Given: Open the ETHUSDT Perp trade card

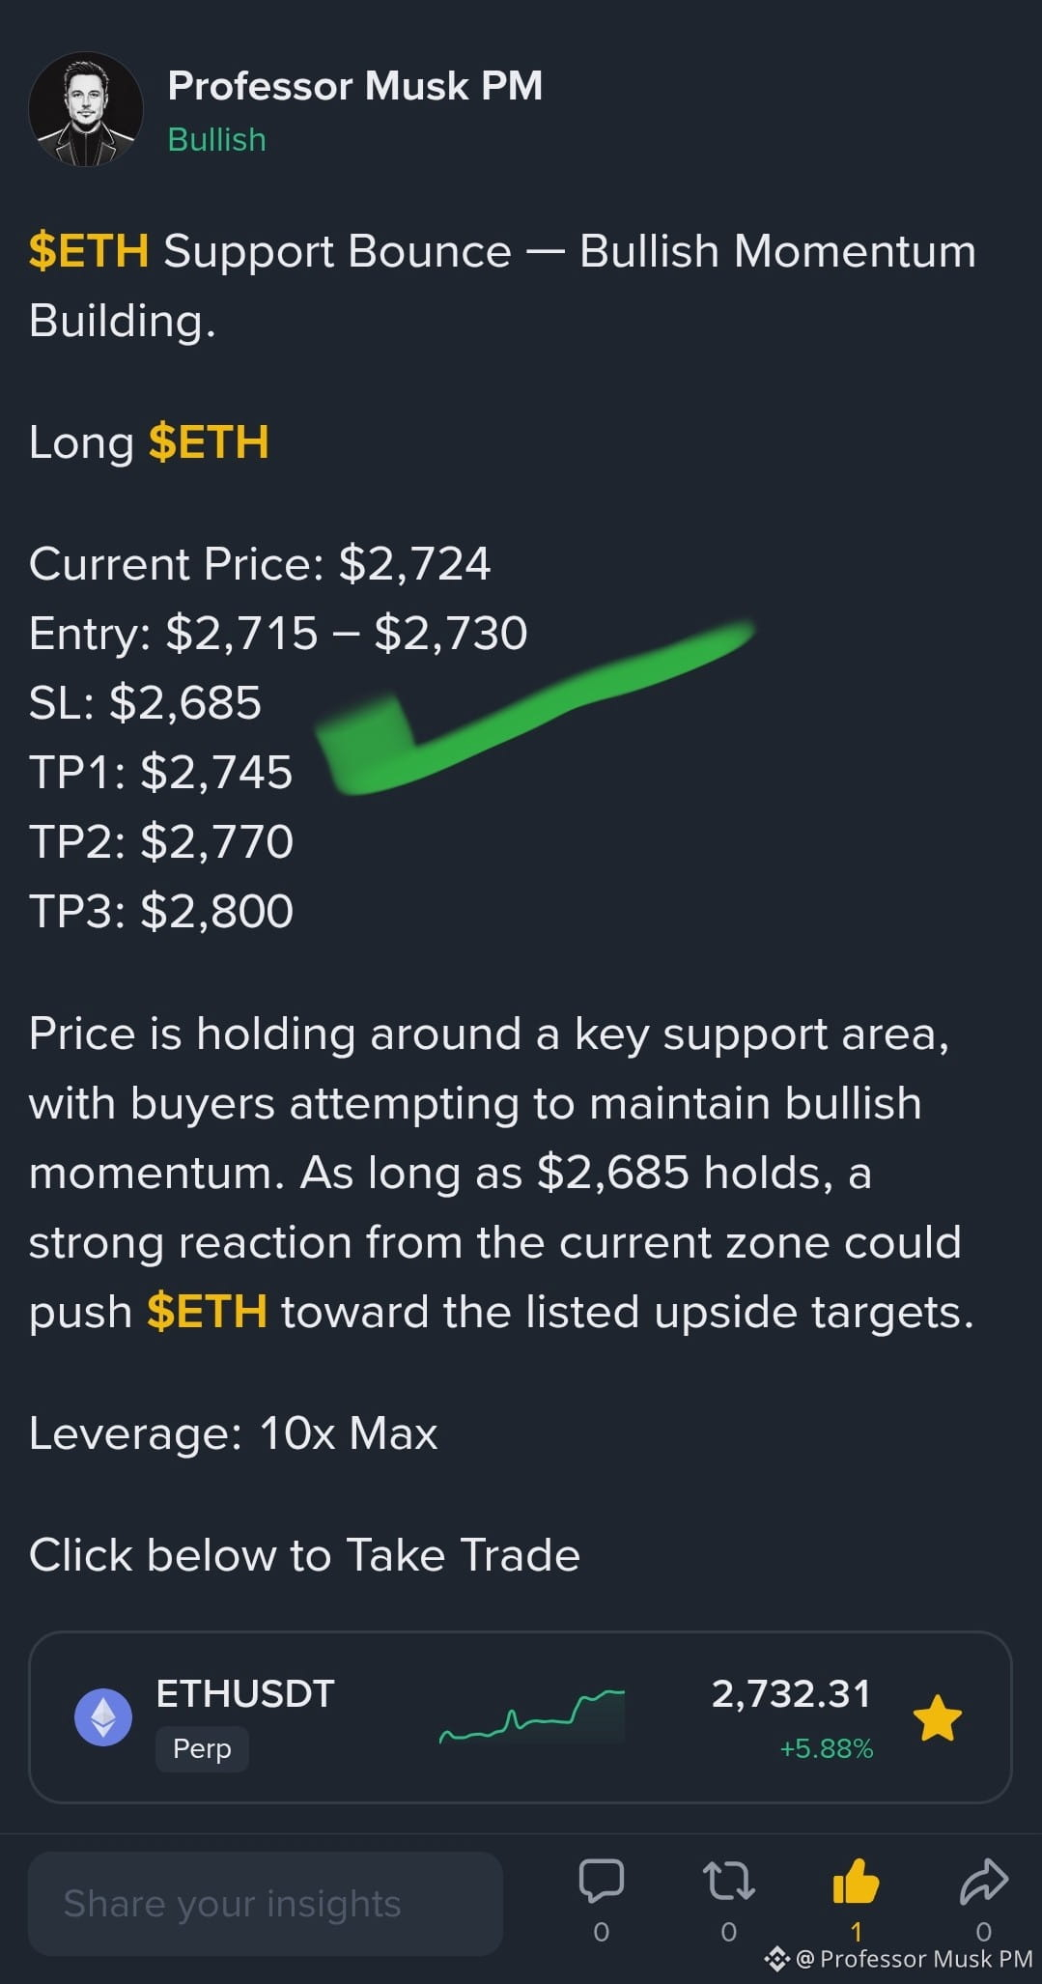Looking at the screenshot, I should (521, 1717).
